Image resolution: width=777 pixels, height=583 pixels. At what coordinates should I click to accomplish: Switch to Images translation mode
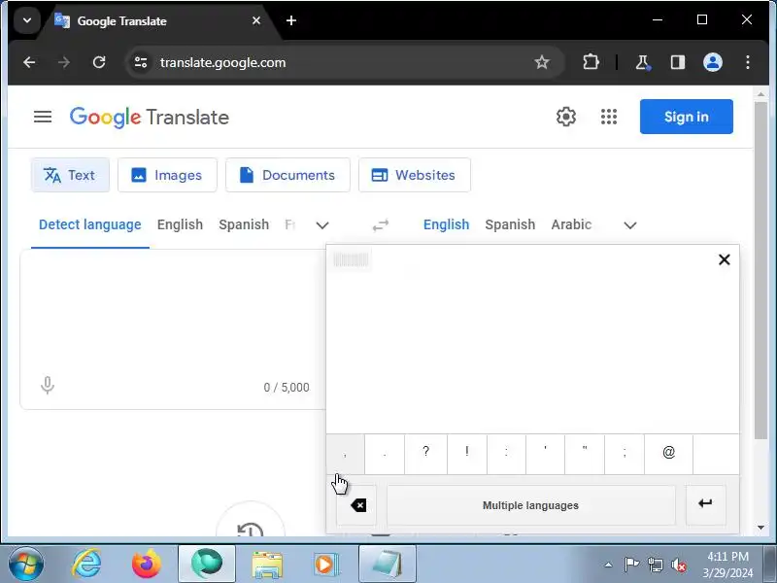coord(167,175)
